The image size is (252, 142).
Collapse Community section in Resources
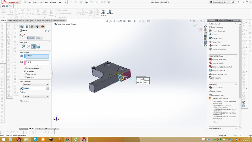(236, 84)
